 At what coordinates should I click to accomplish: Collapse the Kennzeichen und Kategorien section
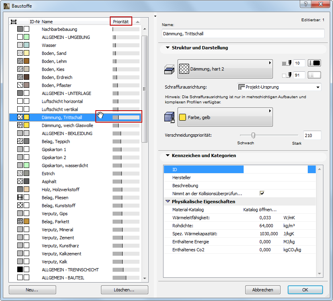(168, 156)
